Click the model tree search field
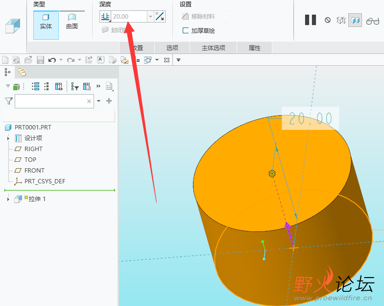384x306 pixels. (50, 101)
